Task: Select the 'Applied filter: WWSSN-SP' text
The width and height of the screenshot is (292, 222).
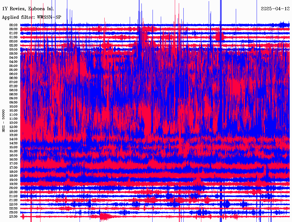Action: (x=31, y=17)
